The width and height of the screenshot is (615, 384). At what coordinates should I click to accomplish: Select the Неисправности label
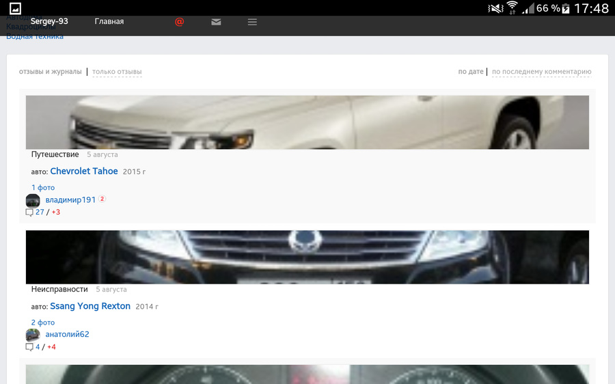(59, 289)
